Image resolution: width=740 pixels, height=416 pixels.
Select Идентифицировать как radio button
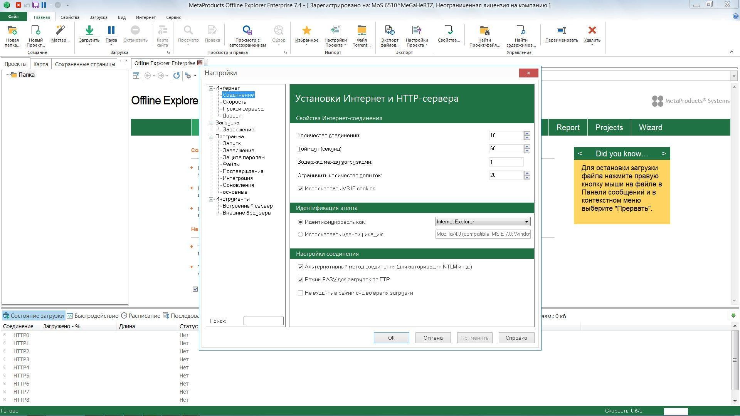point(300,222)
